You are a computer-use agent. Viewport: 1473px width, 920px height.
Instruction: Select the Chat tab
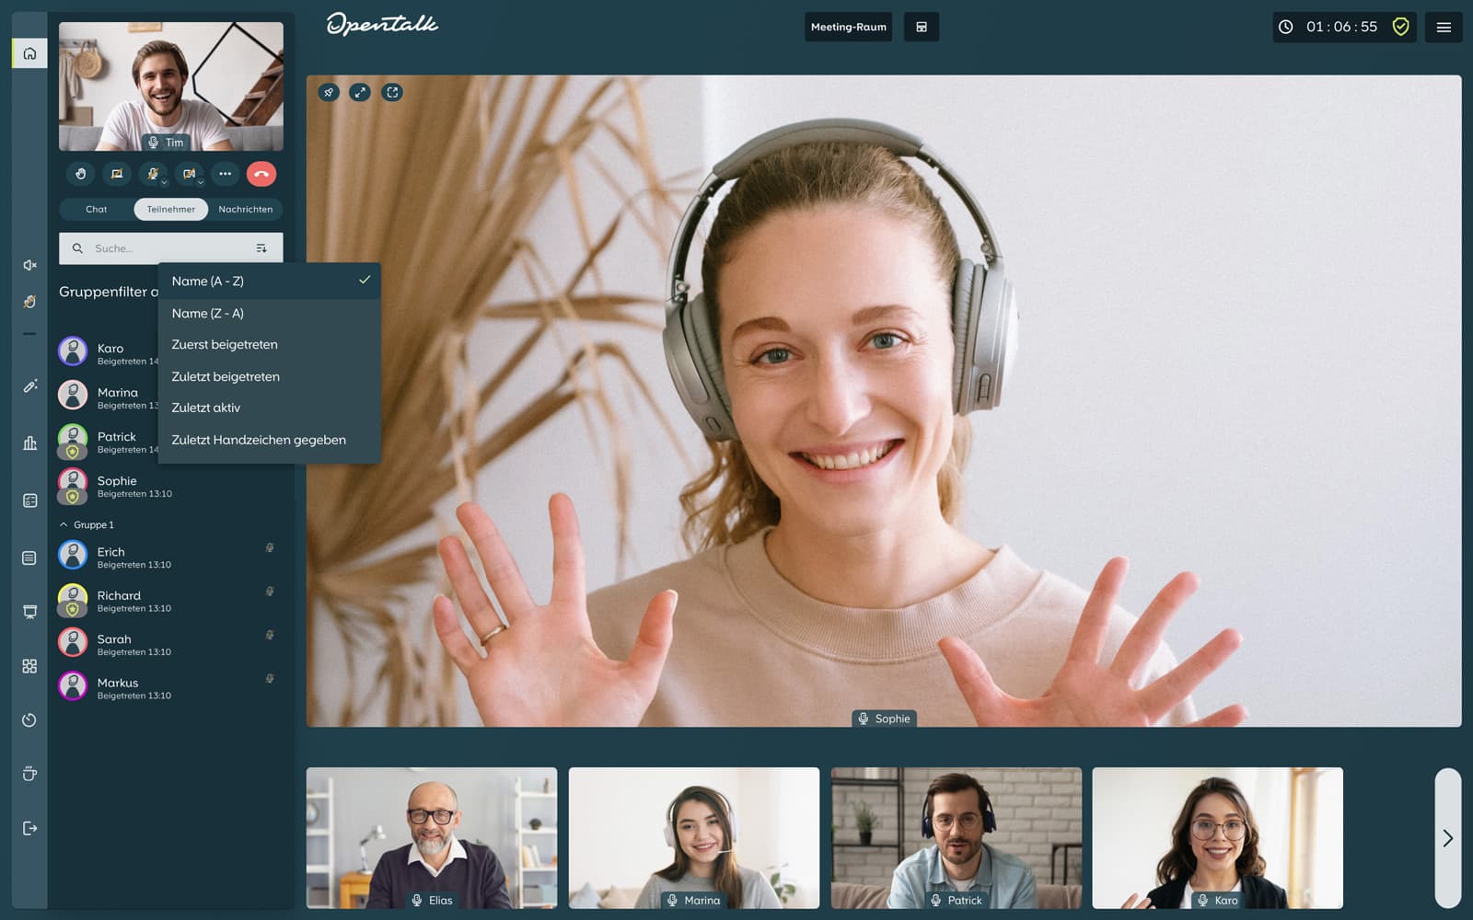[97, 210]
